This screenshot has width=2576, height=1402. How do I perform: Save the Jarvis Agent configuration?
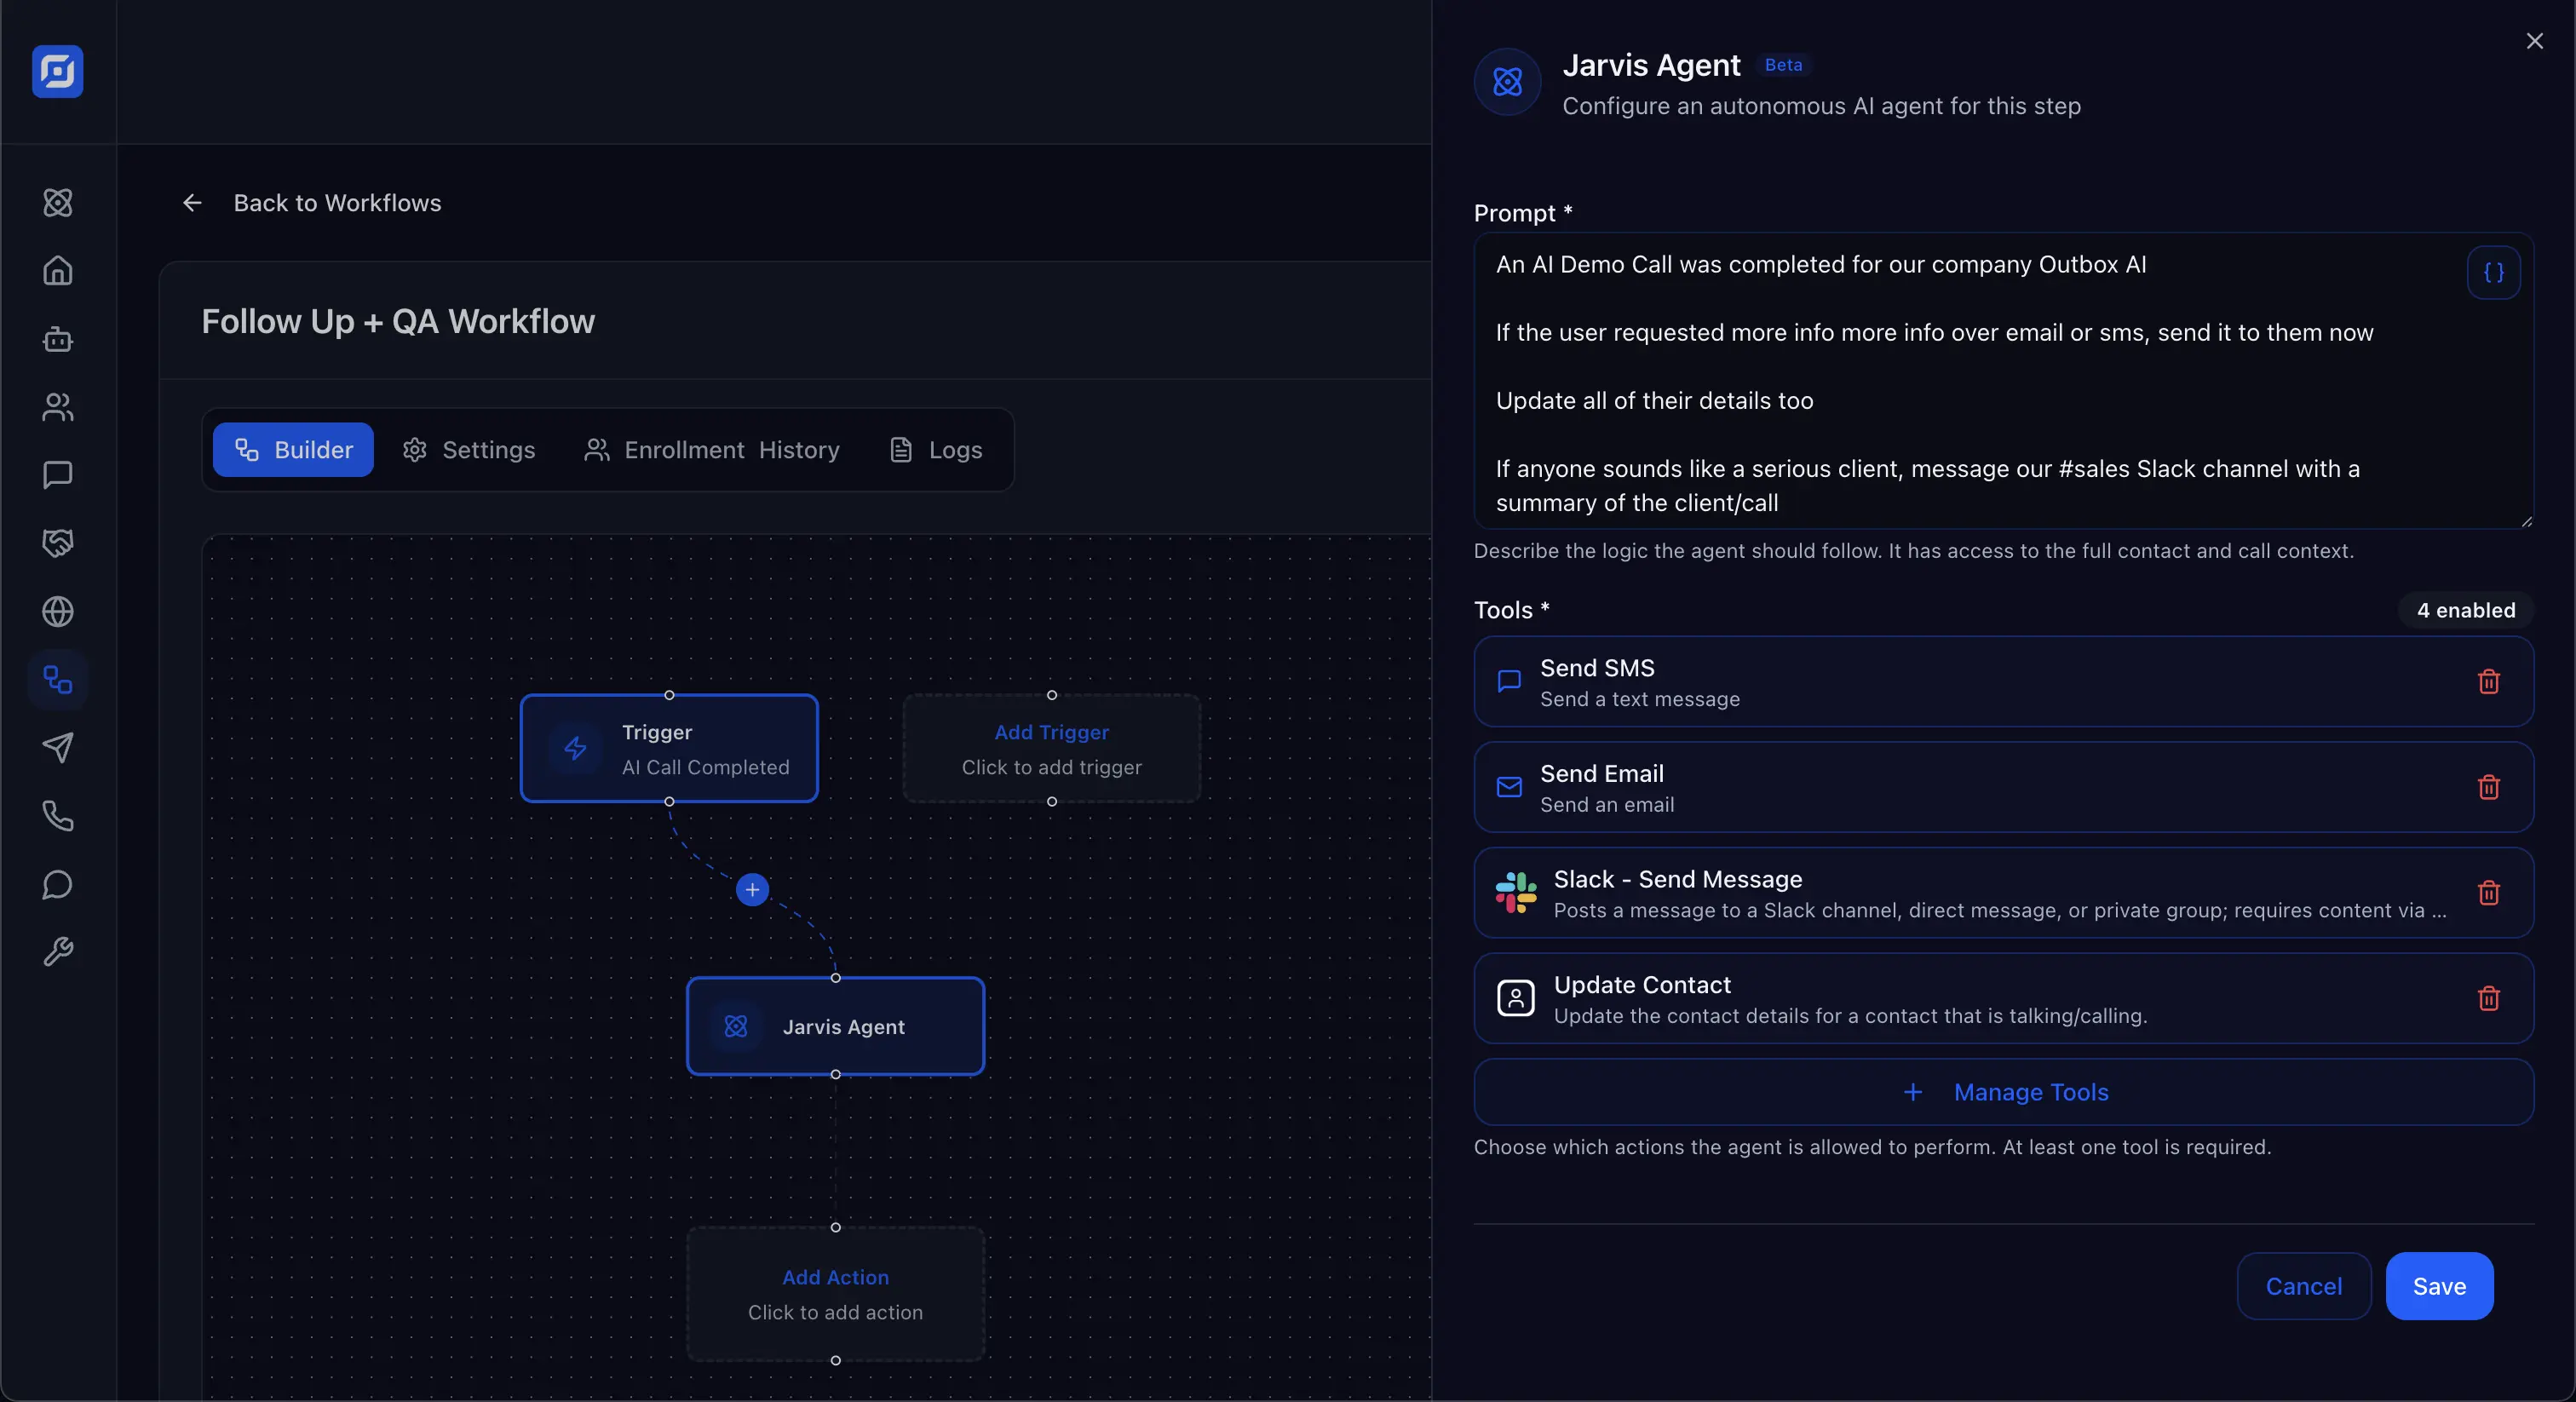2439,1286
